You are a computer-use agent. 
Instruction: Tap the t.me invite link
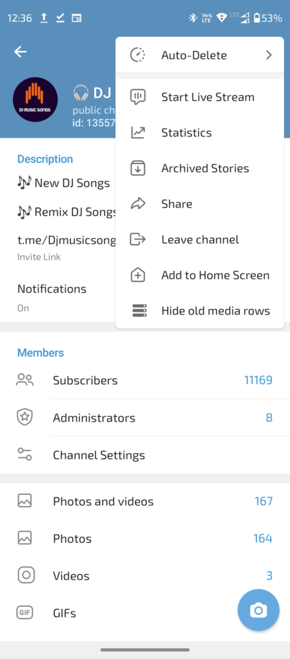click(x=66, y=240)
